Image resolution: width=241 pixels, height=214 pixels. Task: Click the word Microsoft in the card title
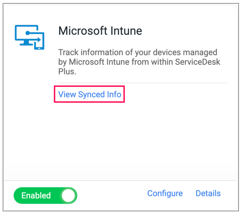click(83, 31)
